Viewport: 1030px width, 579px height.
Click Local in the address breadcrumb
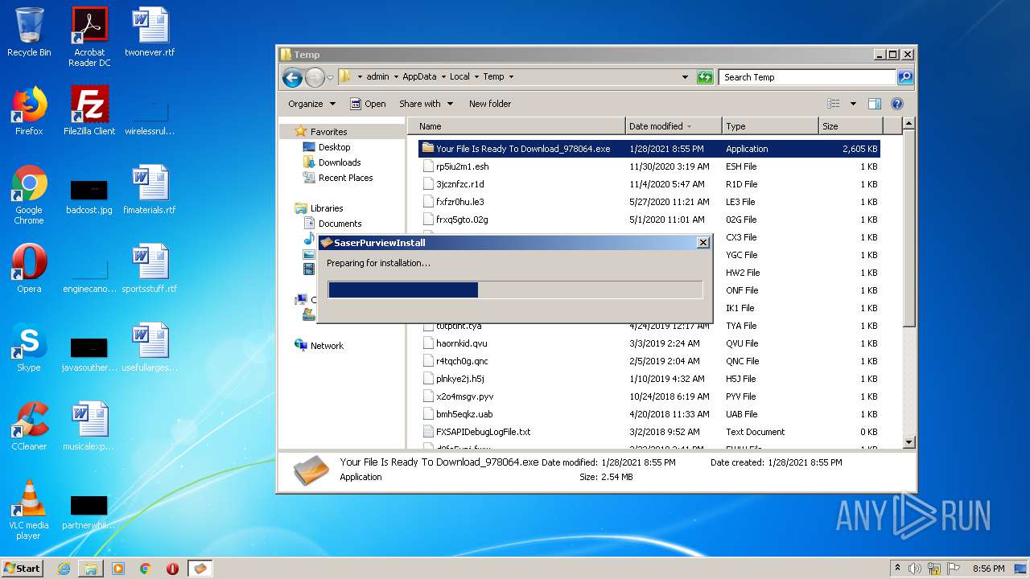coord(459,77)
